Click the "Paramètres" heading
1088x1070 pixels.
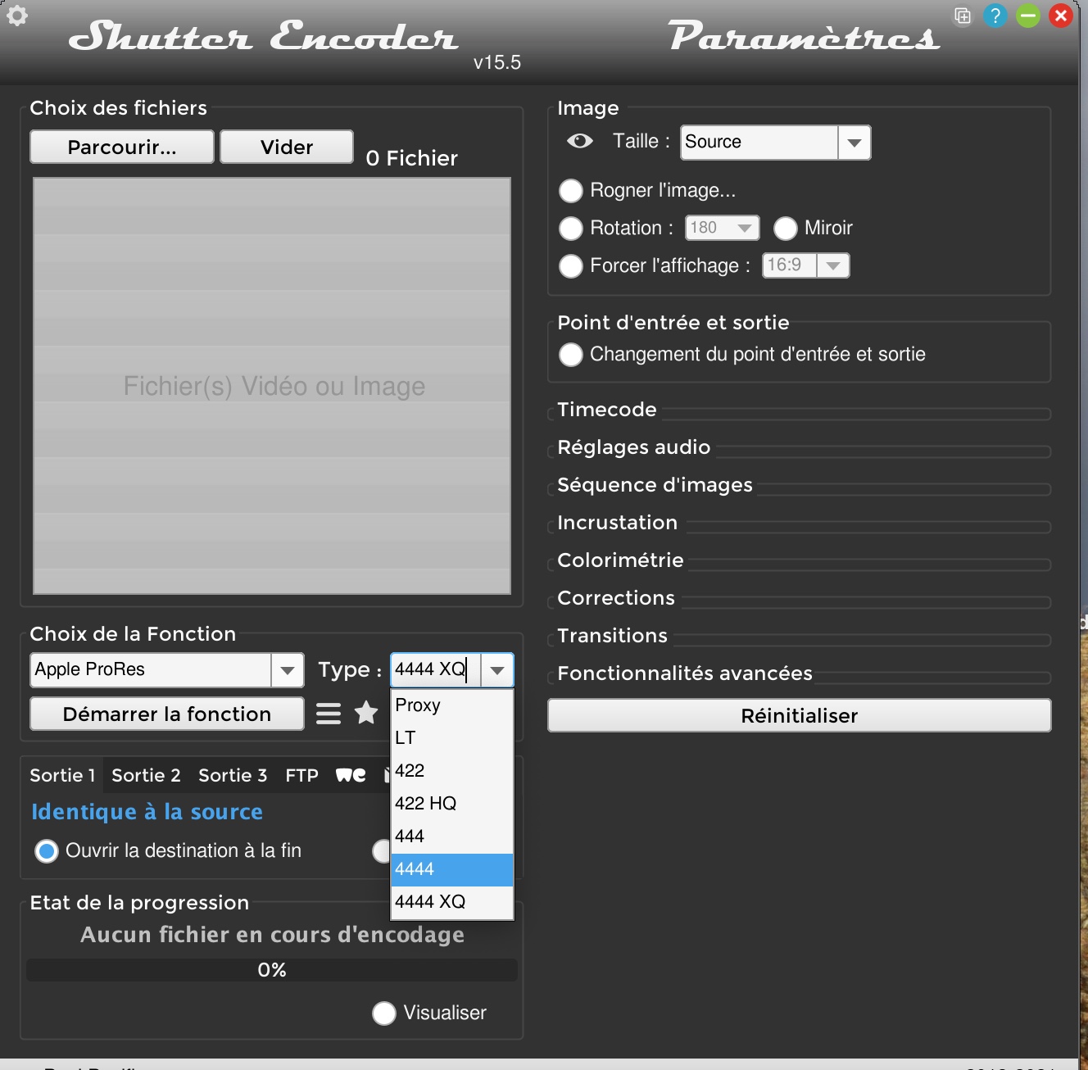pyautogui.click(x=805, y=36)
